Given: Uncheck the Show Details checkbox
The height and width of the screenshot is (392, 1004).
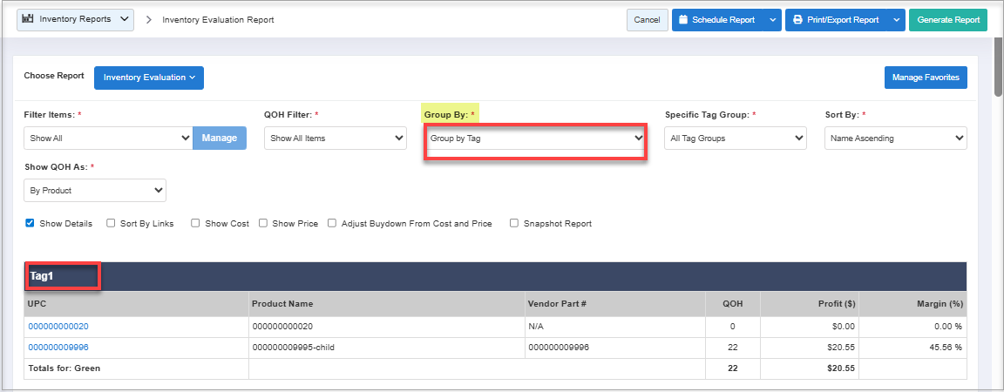Looking at the screenshot, I should 31,224.
